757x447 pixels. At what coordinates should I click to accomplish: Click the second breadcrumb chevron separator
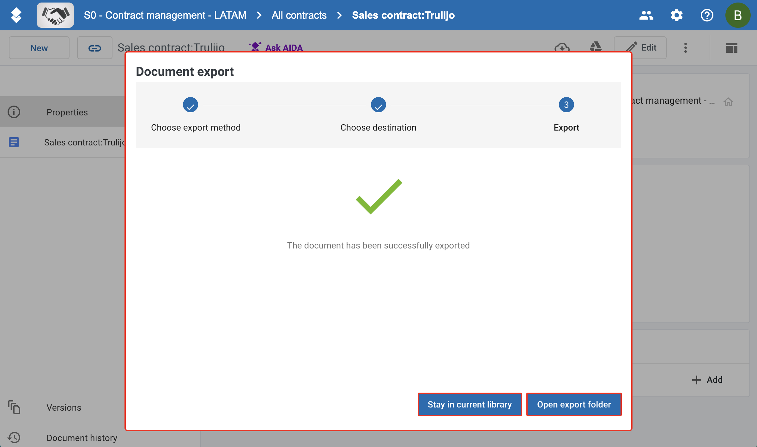point(339,15)
